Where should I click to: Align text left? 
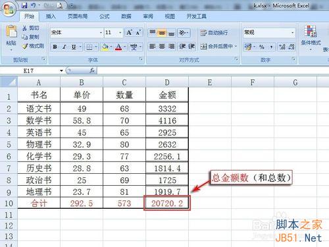(152, 46)
